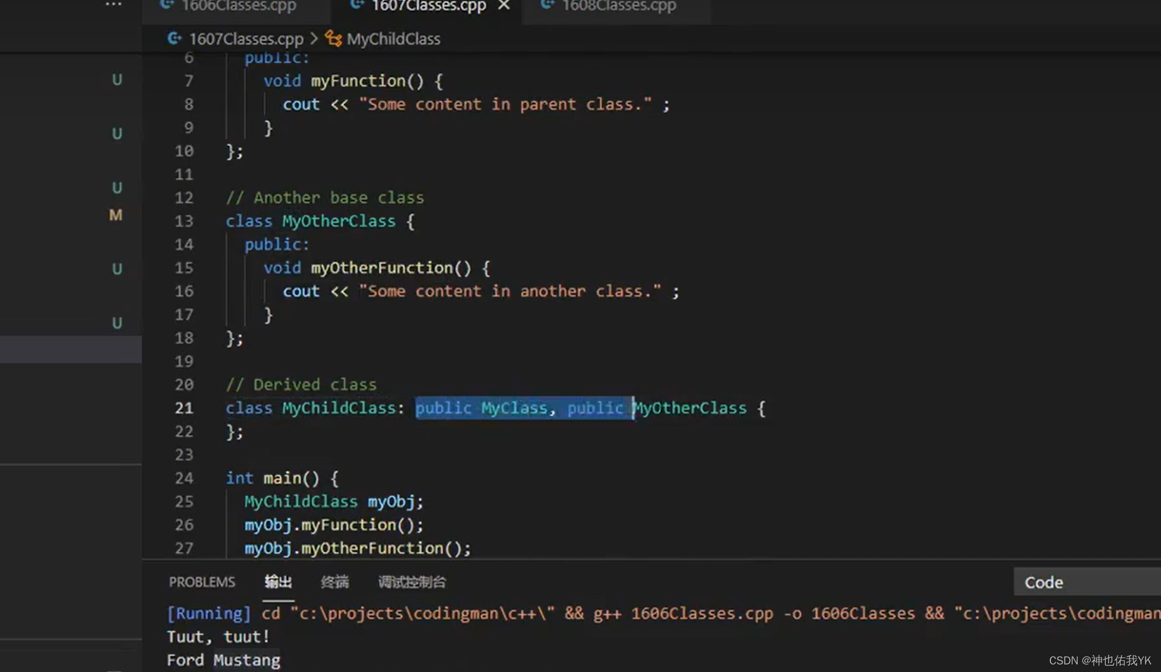This screenshot has height=672, width=1161.
Task: Switch to the 1606Classes.cpp tab
Action: pos(238,6)
